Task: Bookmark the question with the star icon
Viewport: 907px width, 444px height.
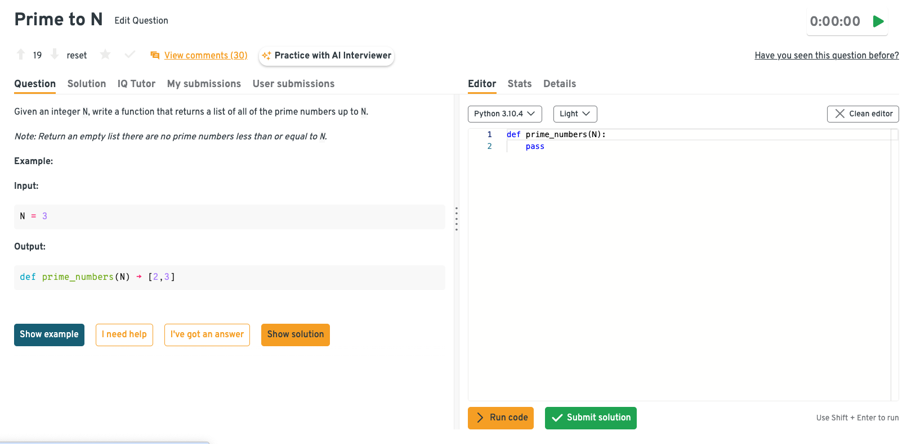Action: [105, 55]
